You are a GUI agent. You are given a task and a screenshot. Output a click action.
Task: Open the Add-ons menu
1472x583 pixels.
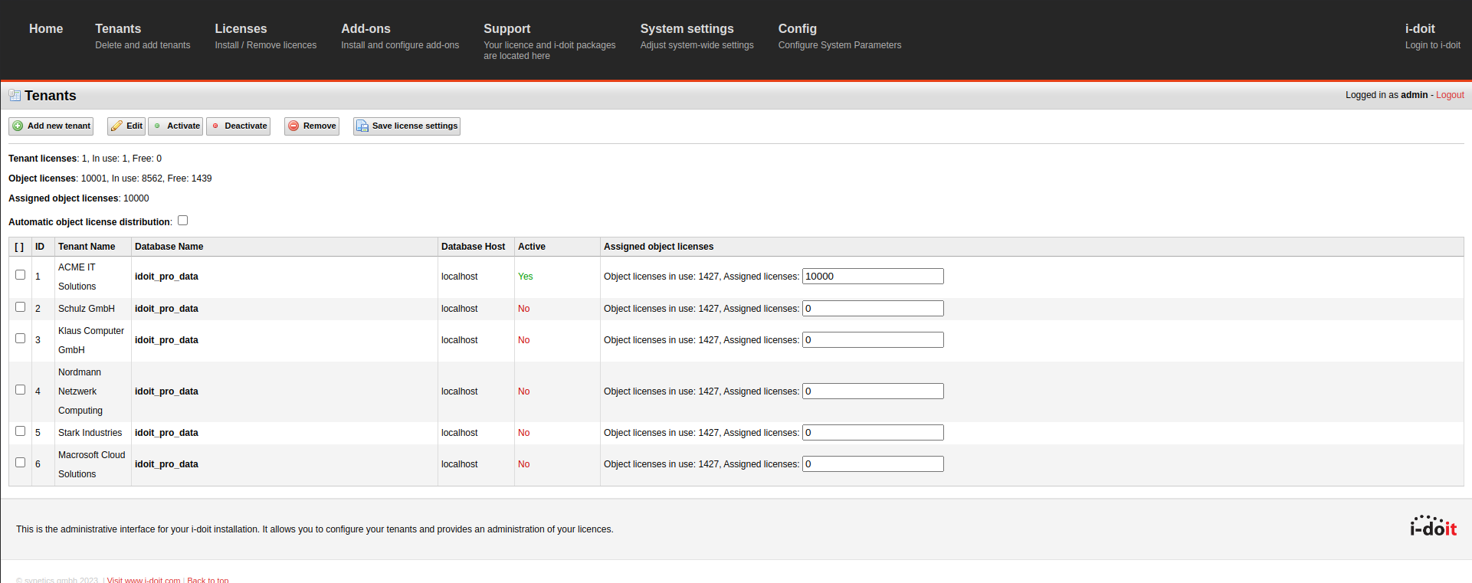point(366,29)
